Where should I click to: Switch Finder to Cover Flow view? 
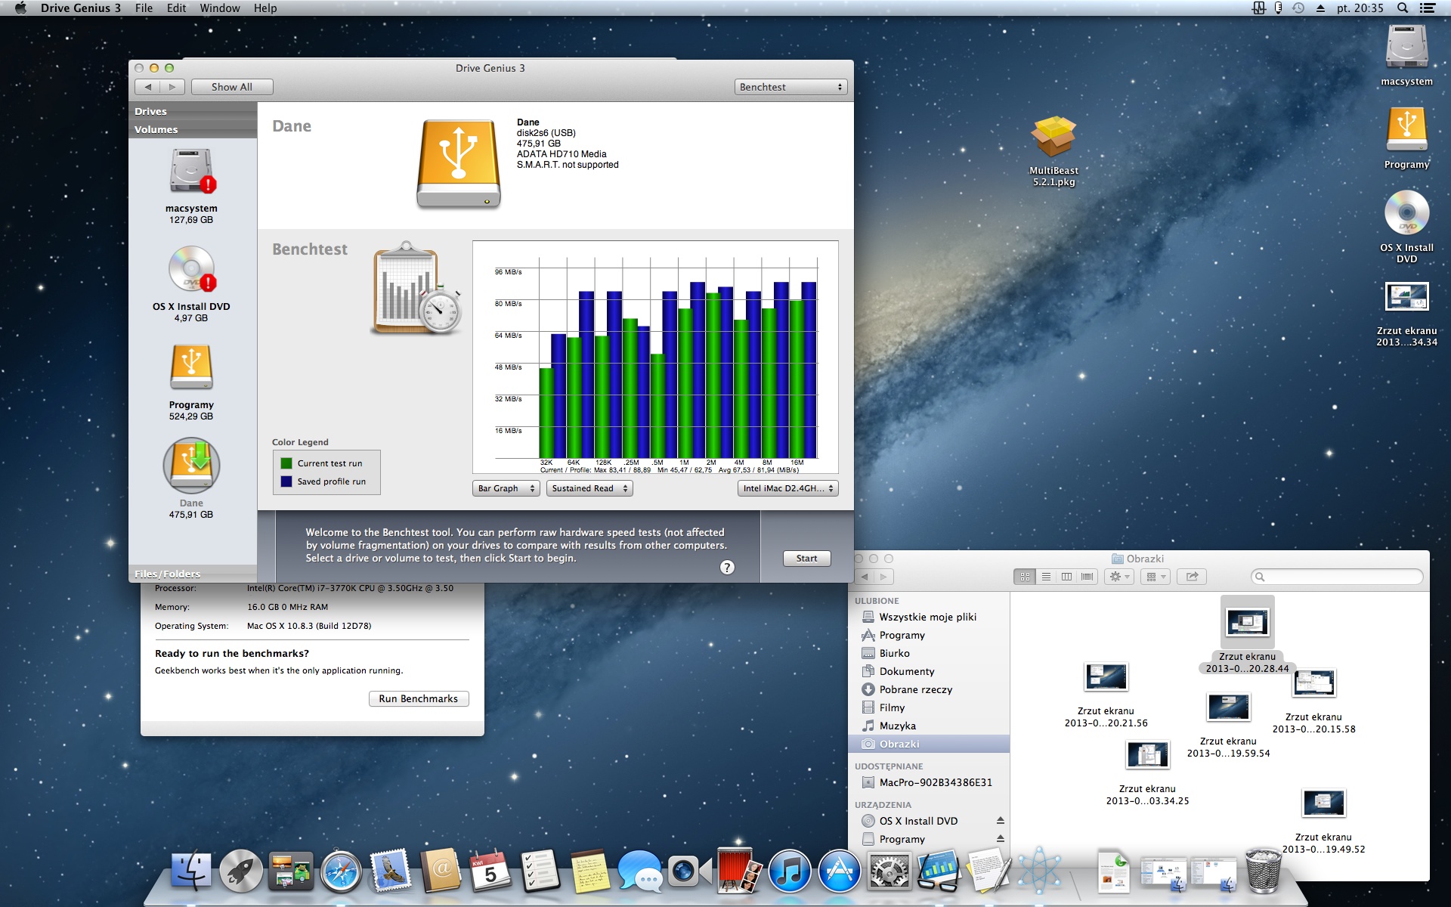tap(1087, 577)
